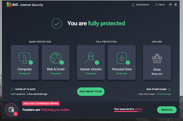This screenshot has height=121, width=183.
Task: Click the Shop now link
Action: [x=157, y=74]
